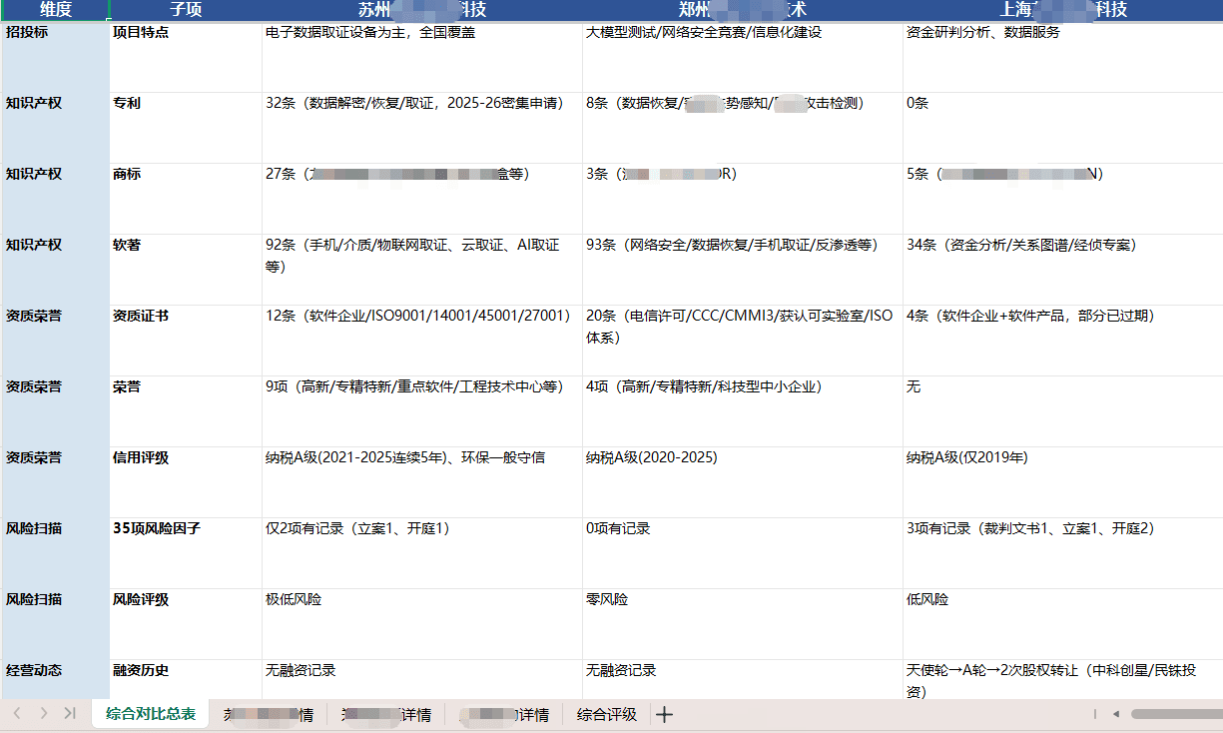Select the 经营动态 dimension cell
Viewport: 1223px width, 733px height.
[x=55, y=679]
